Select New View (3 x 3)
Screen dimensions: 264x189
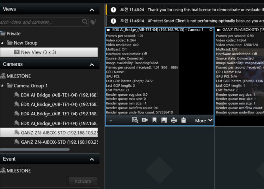point(49,52)
